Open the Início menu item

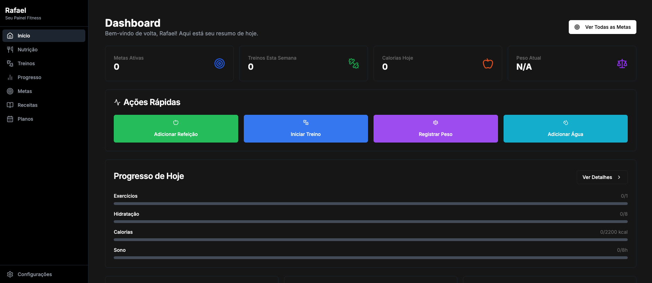44,36
